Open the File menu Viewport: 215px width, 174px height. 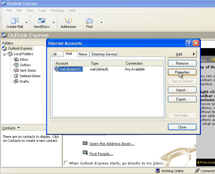tap(9, 10)
